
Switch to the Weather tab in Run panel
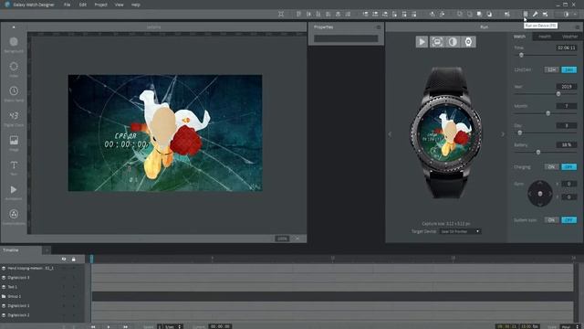point(569,37)
